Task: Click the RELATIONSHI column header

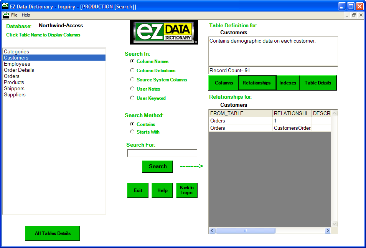Action: click(x=292, y=113)
